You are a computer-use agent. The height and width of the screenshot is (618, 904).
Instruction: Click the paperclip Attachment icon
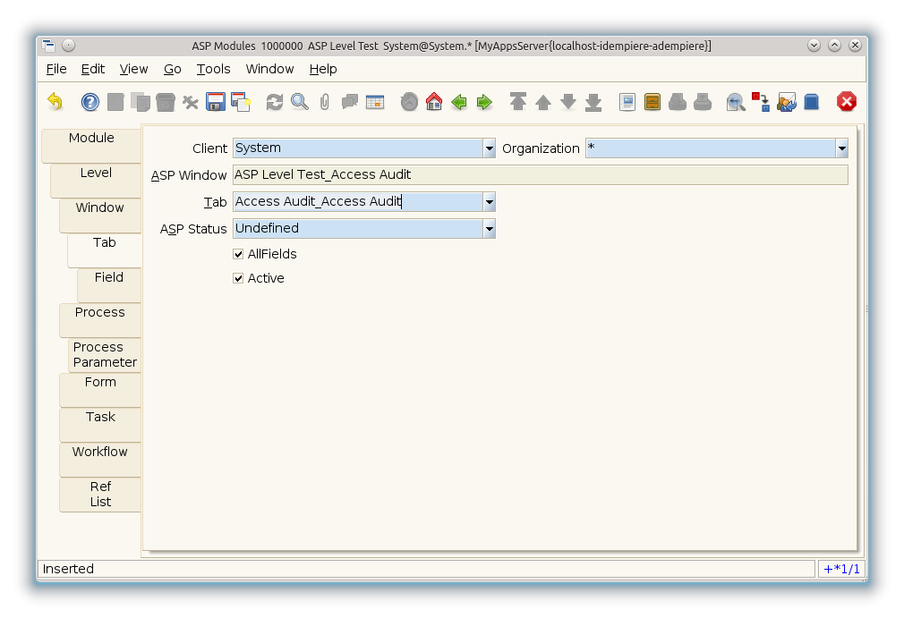tap(325, 102)
